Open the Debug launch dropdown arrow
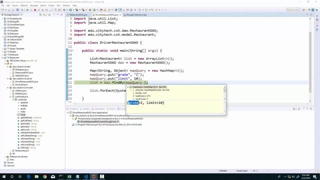Viewport: 320px width, 180px height. 67,10
